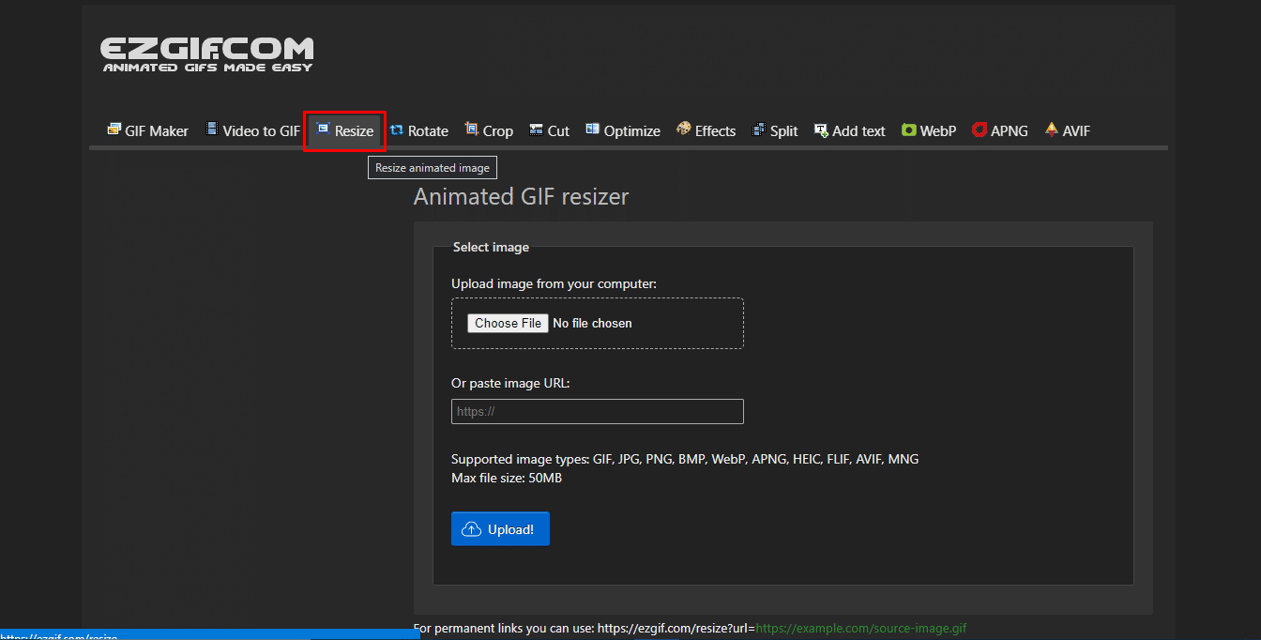1261x640 pixels.
Task: Click the blue Upload! button
Action: tap(500, 529)
